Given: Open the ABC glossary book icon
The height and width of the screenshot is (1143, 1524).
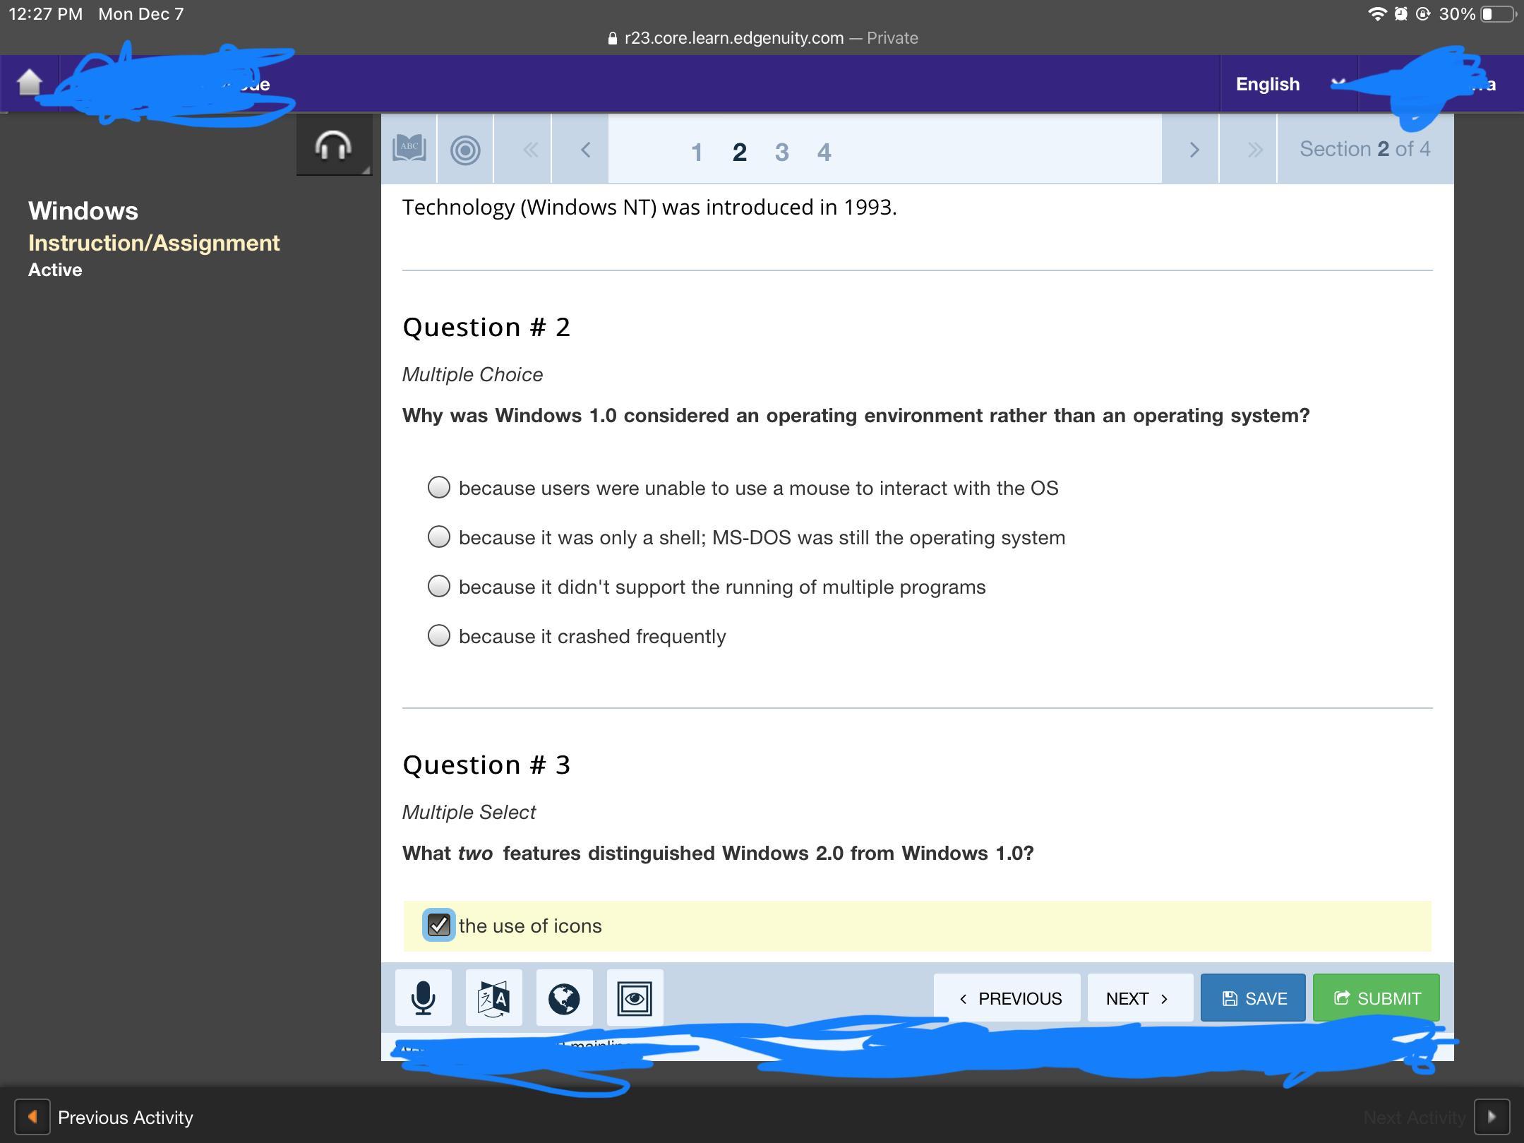Looking at the screenshot, I should [x=409, y=149].
